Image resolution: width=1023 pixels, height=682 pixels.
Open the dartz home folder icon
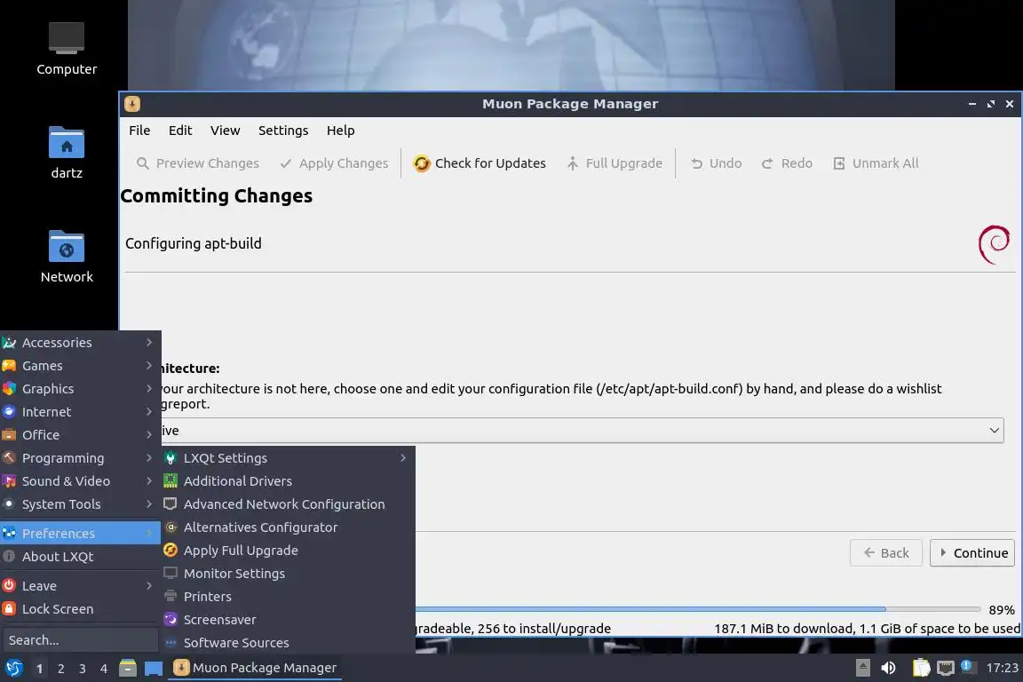pyautogui.click(x=66, y=153)
